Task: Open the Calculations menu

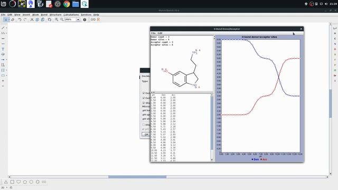Action: pos(71,15)
